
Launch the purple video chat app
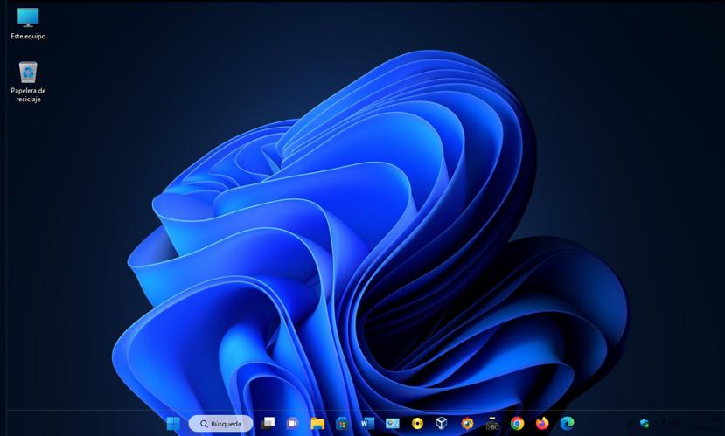(292, 423)
